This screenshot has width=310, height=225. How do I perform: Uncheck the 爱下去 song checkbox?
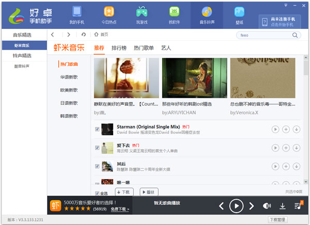click(97, 148)
